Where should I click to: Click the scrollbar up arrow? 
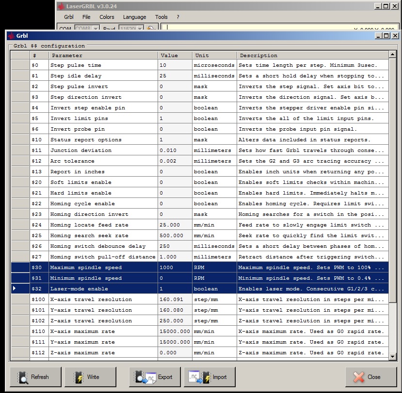click(x=392, y=55)
